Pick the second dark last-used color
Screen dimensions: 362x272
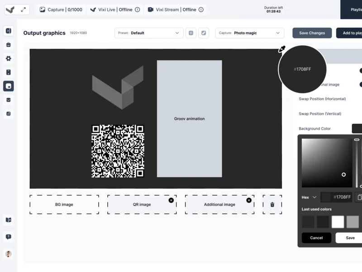coord(323,222)
